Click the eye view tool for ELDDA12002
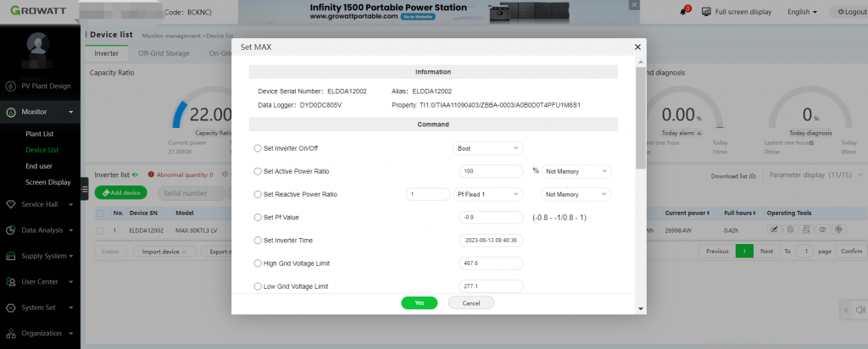868x349 pixels. point(822,230)
